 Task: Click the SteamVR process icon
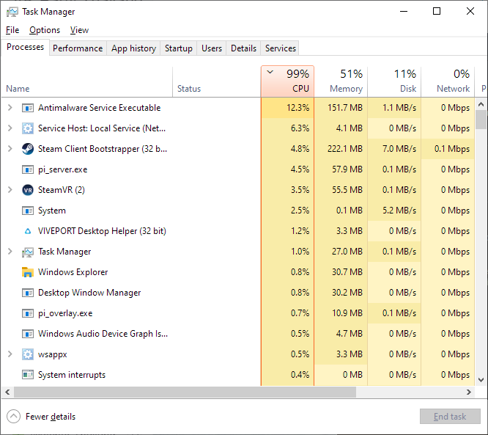[x=28, y=190]
